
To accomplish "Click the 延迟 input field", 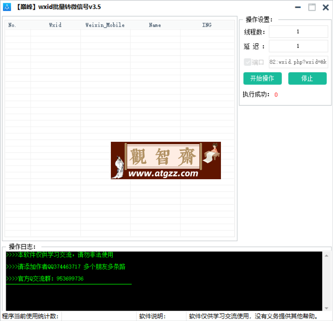I will pyautogui.click(x=298, y=46).
